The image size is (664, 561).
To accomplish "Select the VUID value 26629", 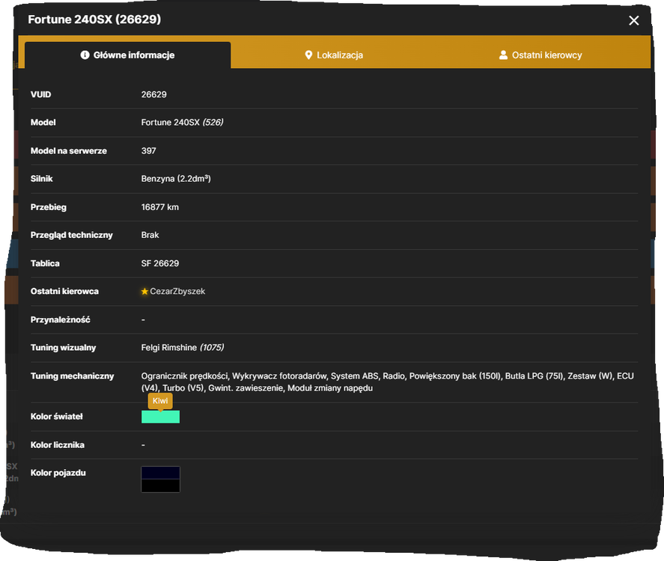I will point(153,94).
